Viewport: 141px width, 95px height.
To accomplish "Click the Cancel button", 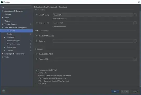I will [125, 92].
